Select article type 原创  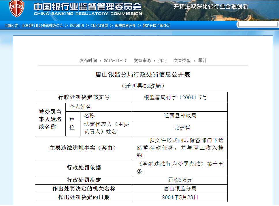coord(202,60)
